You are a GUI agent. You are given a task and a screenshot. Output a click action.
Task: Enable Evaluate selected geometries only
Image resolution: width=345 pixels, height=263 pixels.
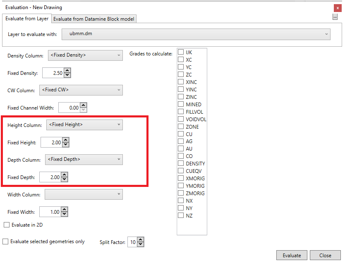point(5,241)
